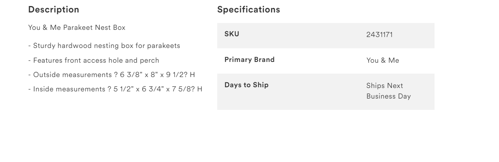Click the Business Day text
Image resolution: width=499 pixels, height=162 pixels.
tap(388, 96)
